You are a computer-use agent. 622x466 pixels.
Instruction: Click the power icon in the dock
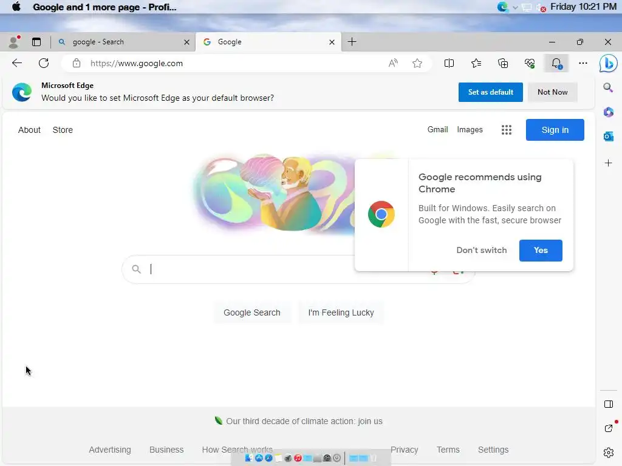click(337, 458)
